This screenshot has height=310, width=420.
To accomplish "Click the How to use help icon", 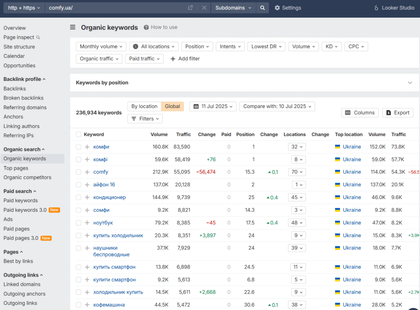I will (x=146, y=27).
